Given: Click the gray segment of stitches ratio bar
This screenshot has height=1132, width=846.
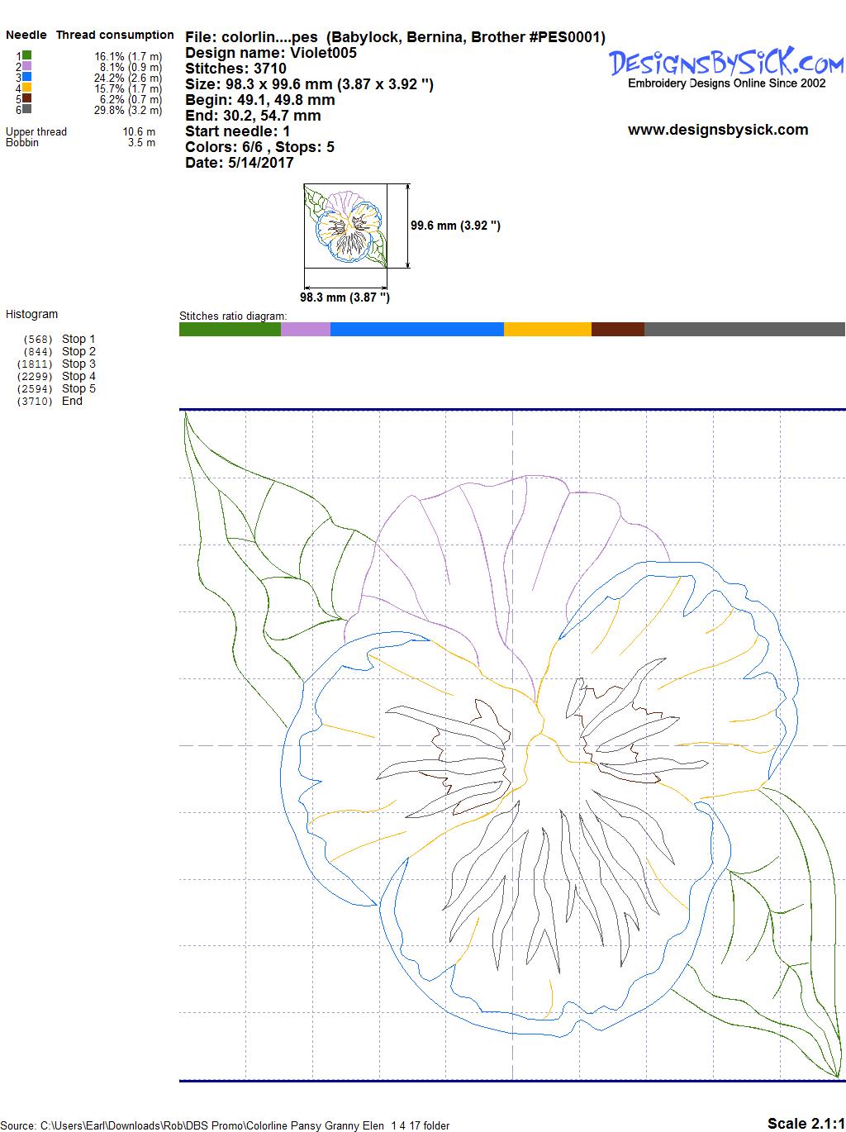Looking at the screenshot, I should pos(744,330).
